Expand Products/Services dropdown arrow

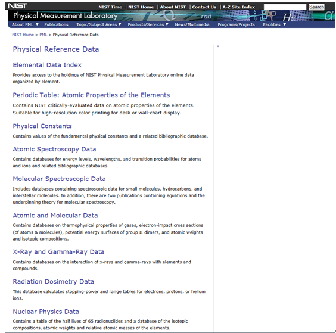pos(167,24)
